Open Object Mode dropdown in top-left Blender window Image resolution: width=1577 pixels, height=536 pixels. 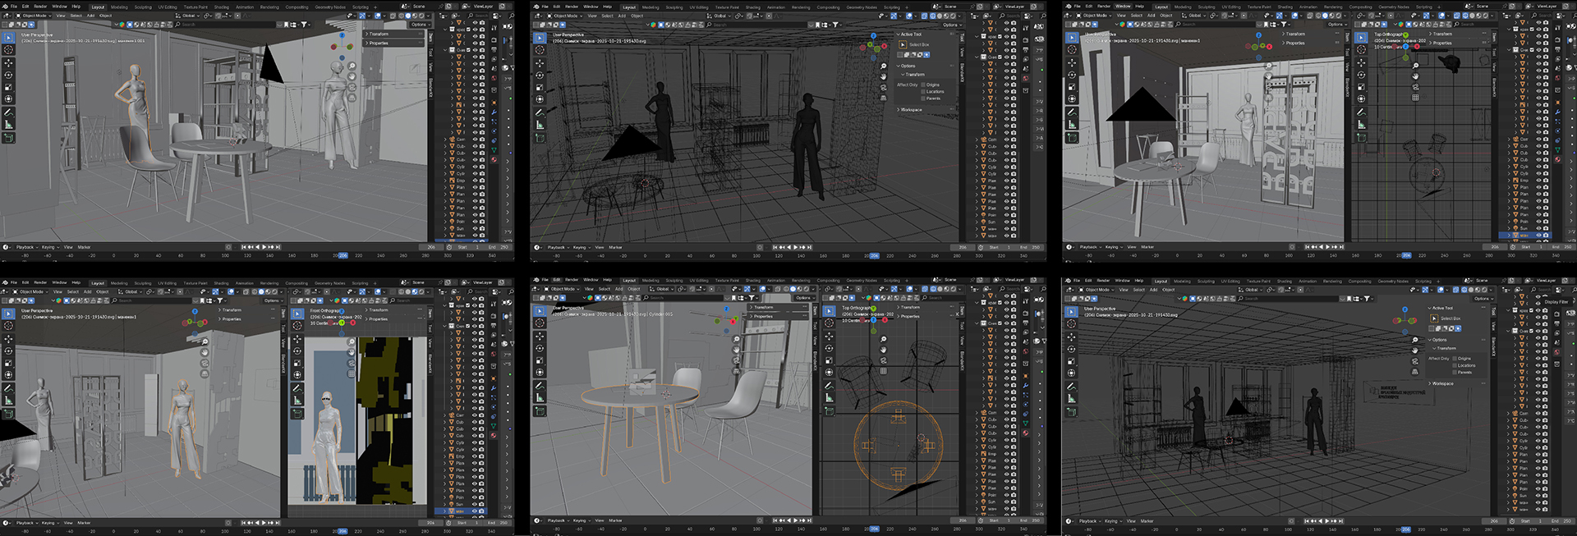point(34,16)
